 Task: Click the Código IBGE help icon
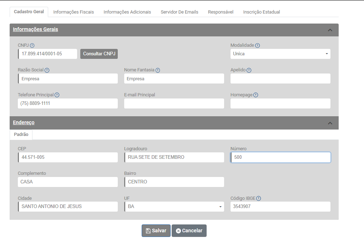pyautogui.click(x=259, y=198)
